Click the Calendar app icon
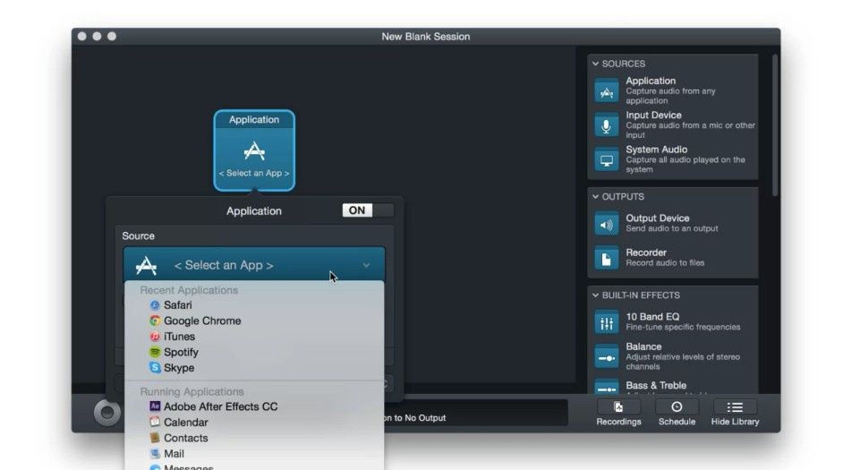The width and height of the screenshot is (843, 470). (x=155, y=423)
